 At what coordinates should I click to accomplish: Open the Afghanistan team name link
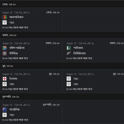[x=16, y=17]
